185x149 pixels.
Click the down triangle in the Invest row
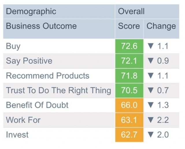click(x=150, y=135)
